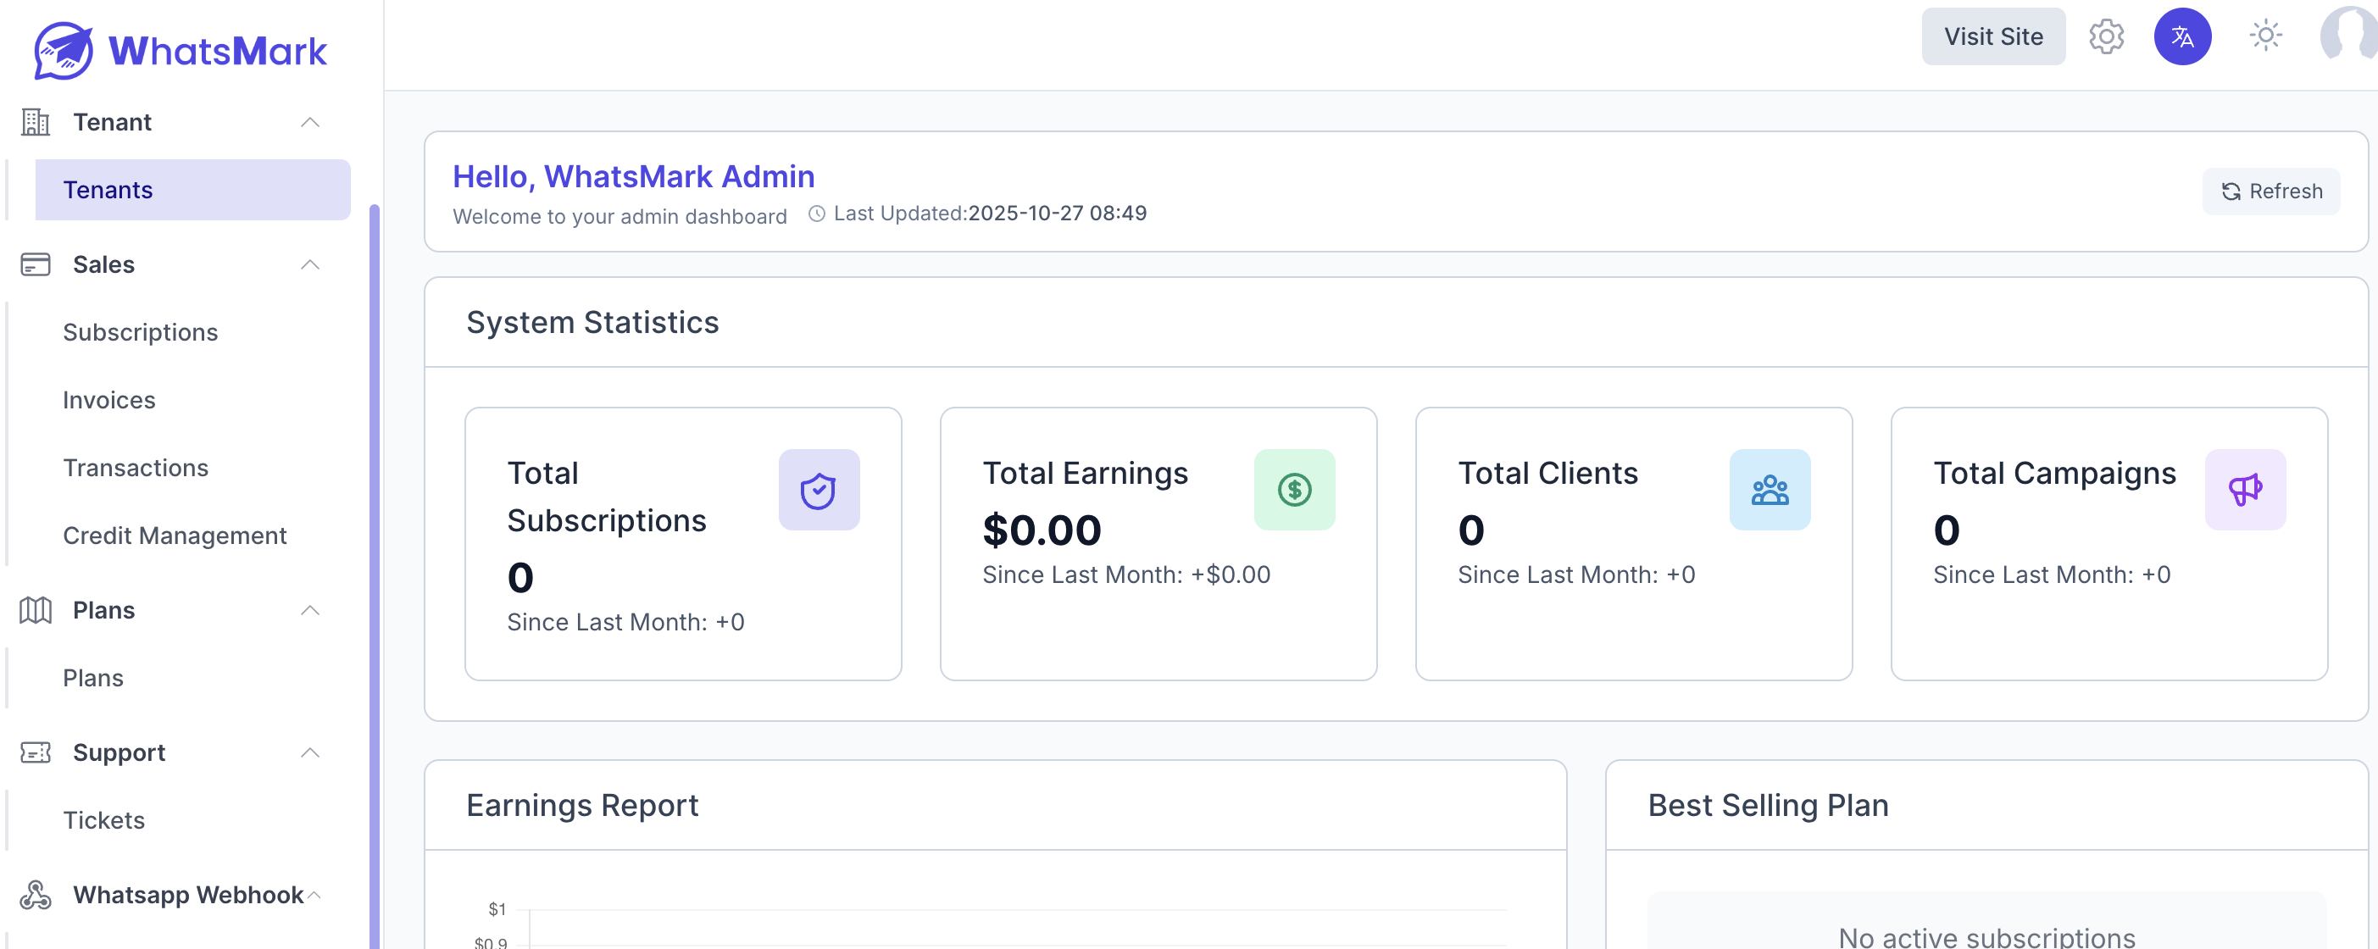Screen dimensions: 2378x949
Task: Click the WhatsMark brand name
Action: click(x=218, y=51)
